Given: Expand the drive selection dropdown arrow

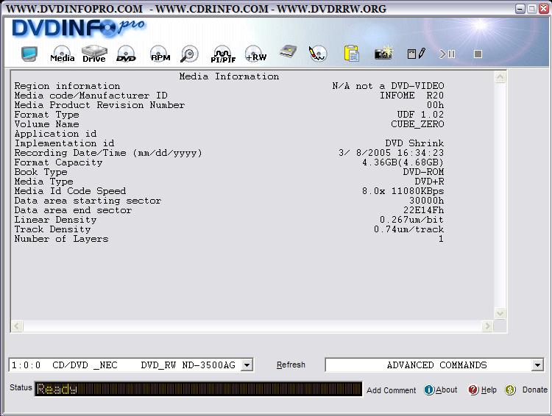Looking at the screenshot, I should [x=247, y=365].
